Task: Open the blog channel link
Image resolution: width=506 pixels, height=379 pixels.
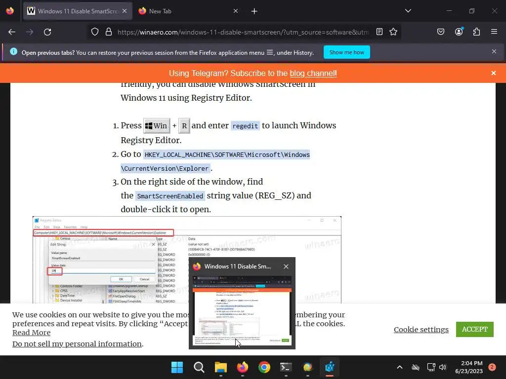Action: tap(313, 74)
